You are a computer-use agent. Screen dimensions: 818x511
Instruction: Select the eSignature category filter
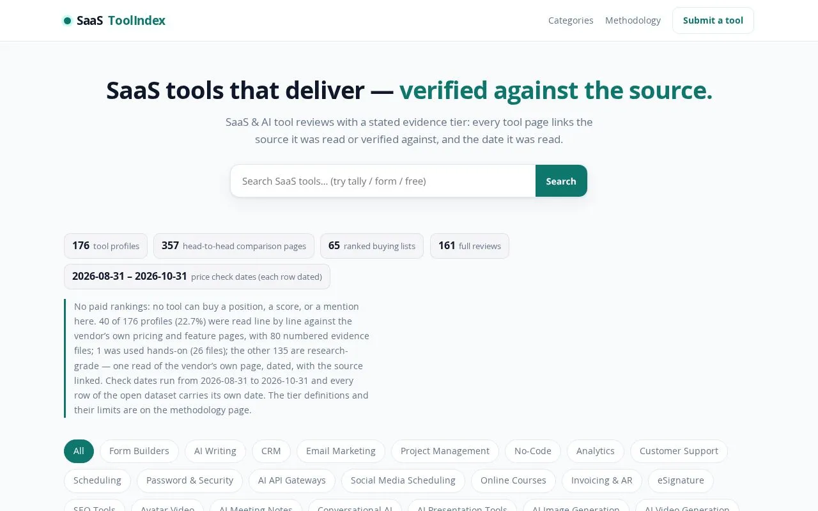pos(681,480)
